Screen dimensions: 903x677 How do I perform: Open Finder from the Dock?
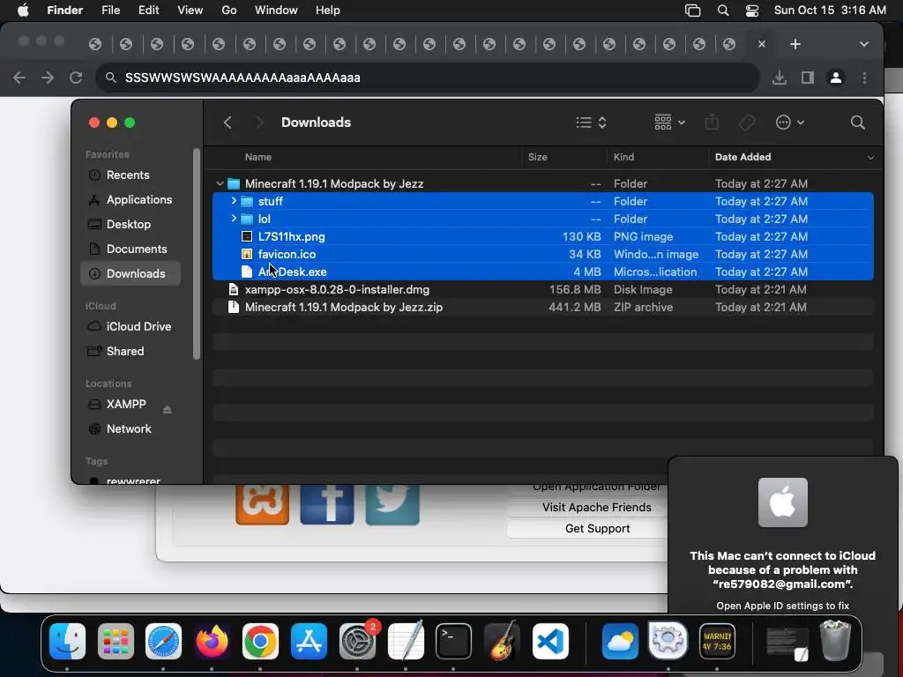point(67,642)
